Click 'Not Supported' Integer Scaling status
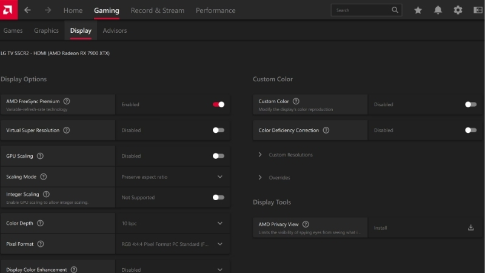Screen dimensions: 485x273 pos(138,198)
